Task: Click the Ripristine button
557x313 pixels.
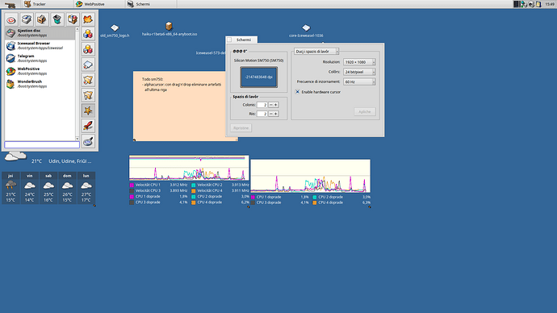Action: pos(241,128)
